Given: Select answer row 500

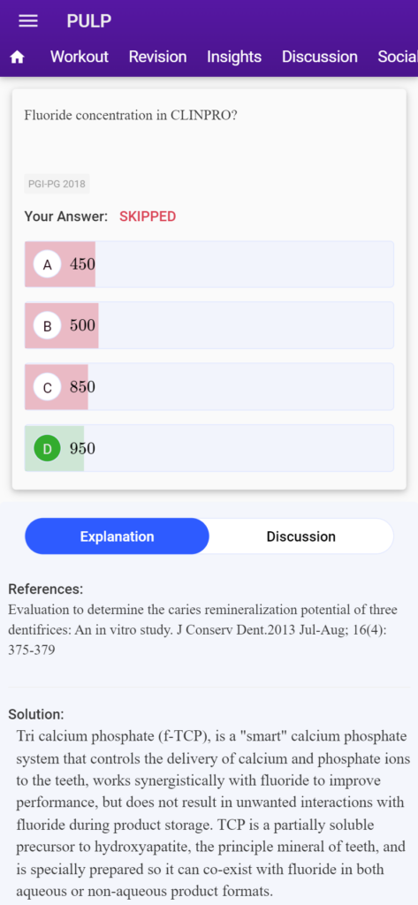Looking at the screenshot, I should coord(209,325).
